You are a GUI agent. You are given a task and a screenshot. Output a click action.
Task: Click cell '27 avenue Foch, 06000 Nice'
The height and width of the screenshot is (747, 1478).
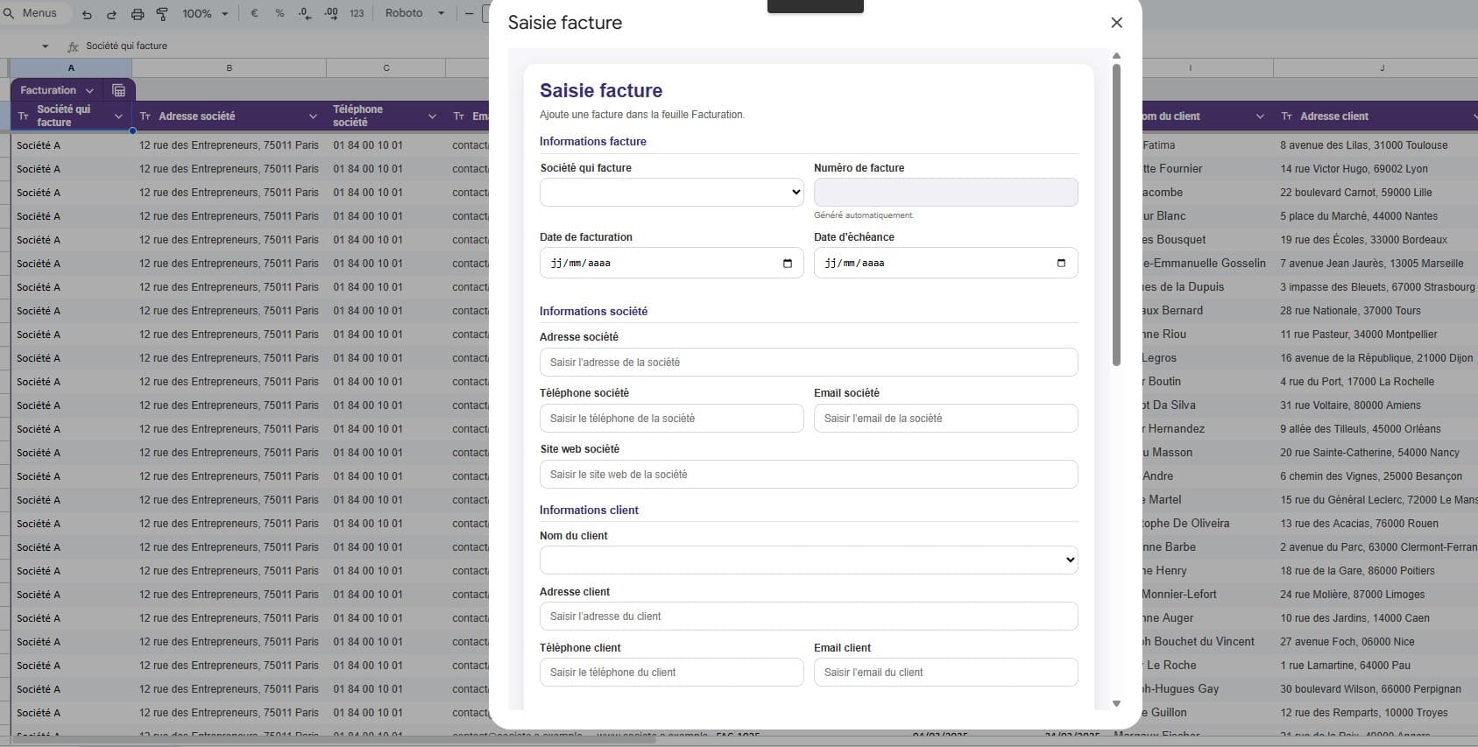click(1375, 642)
